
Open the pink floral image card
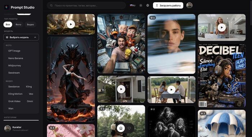point(71,131)
